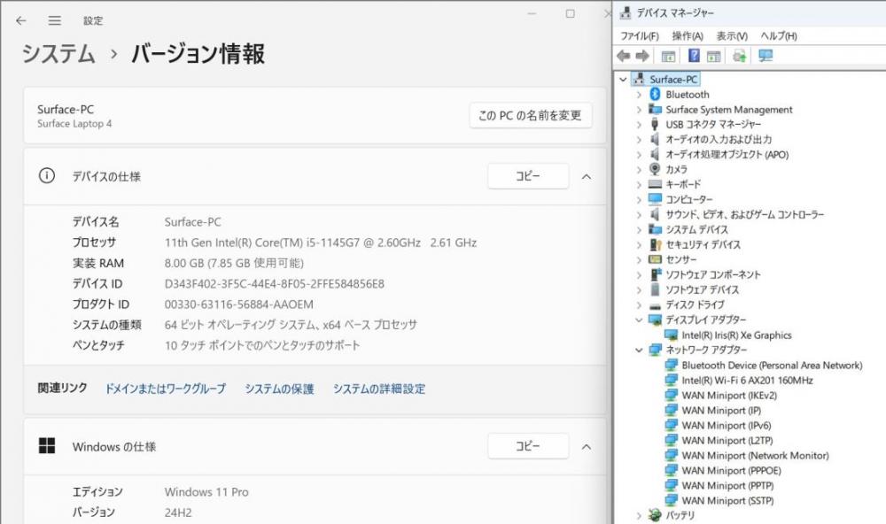Click the カメラ webcam icon in device tree

pos(655,169)
